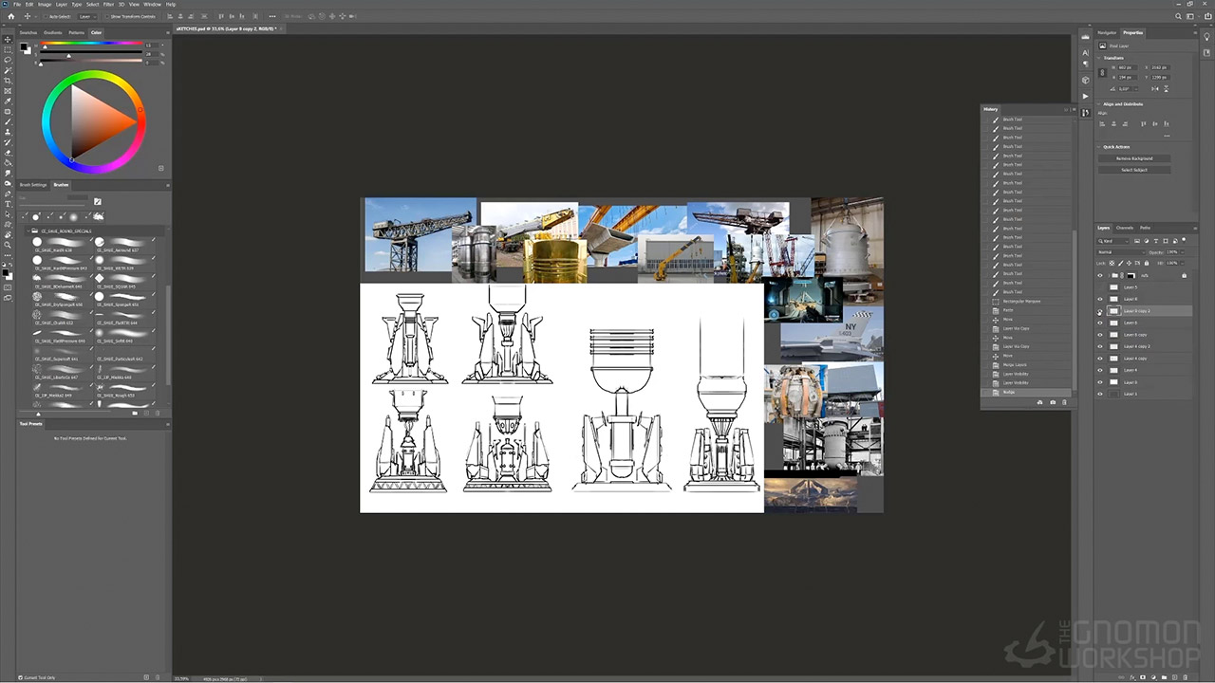Select the Eyedropper tool

pyautogui.click(x=8, y=102)
